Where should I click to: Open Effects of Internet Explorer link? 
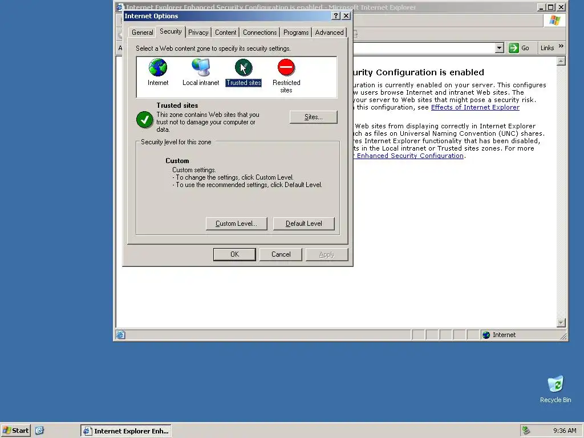[x=475, y=107]
